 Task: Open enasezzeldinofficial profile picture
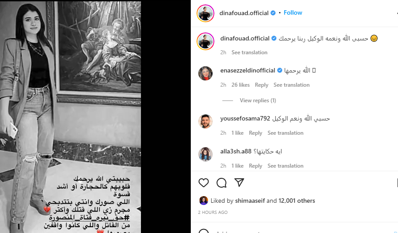click(205, 73)
